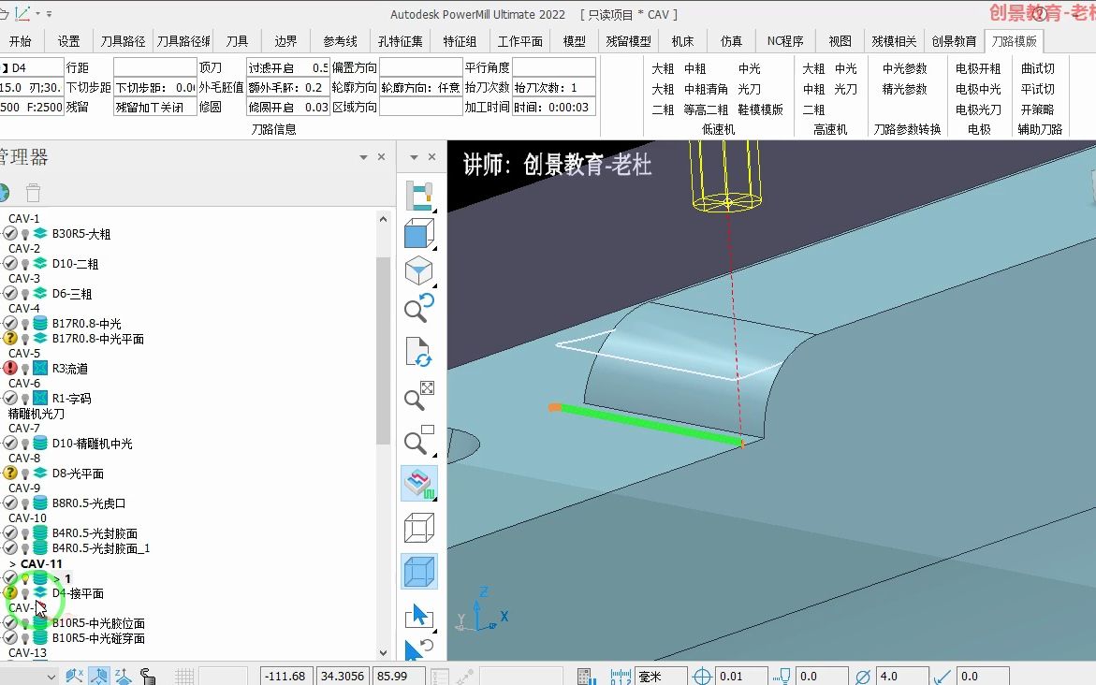
Task: Click the 开策略 helper button
Action: pos(1037,109)
